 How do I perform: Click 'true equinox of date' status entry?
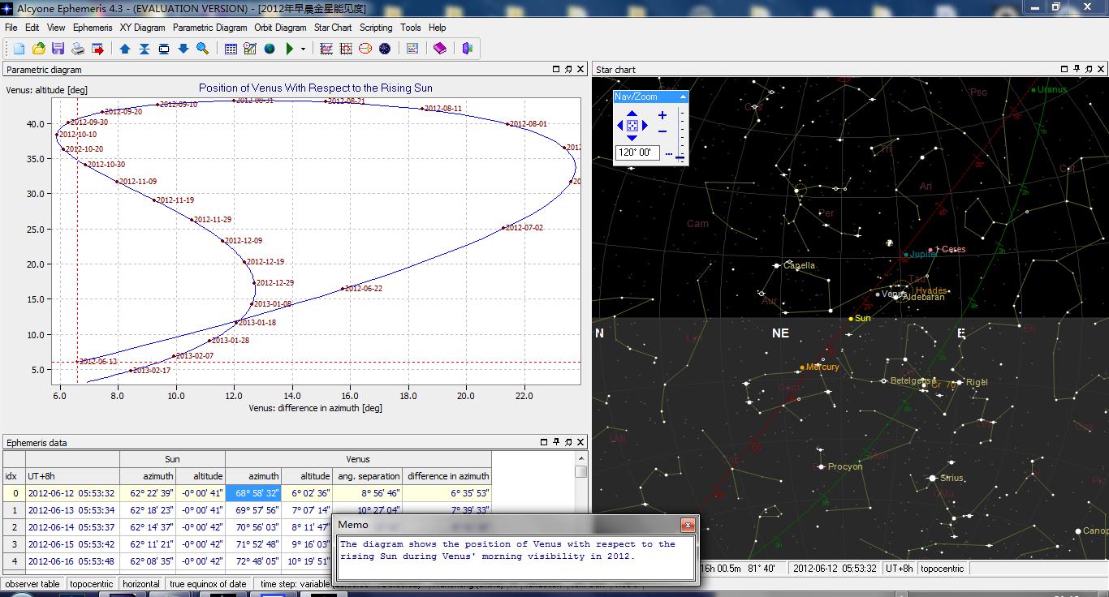[x=208, y=584]
